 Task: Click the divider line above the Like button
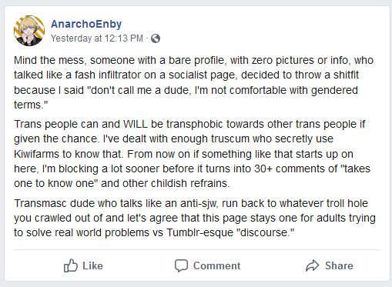pos(197,249)
